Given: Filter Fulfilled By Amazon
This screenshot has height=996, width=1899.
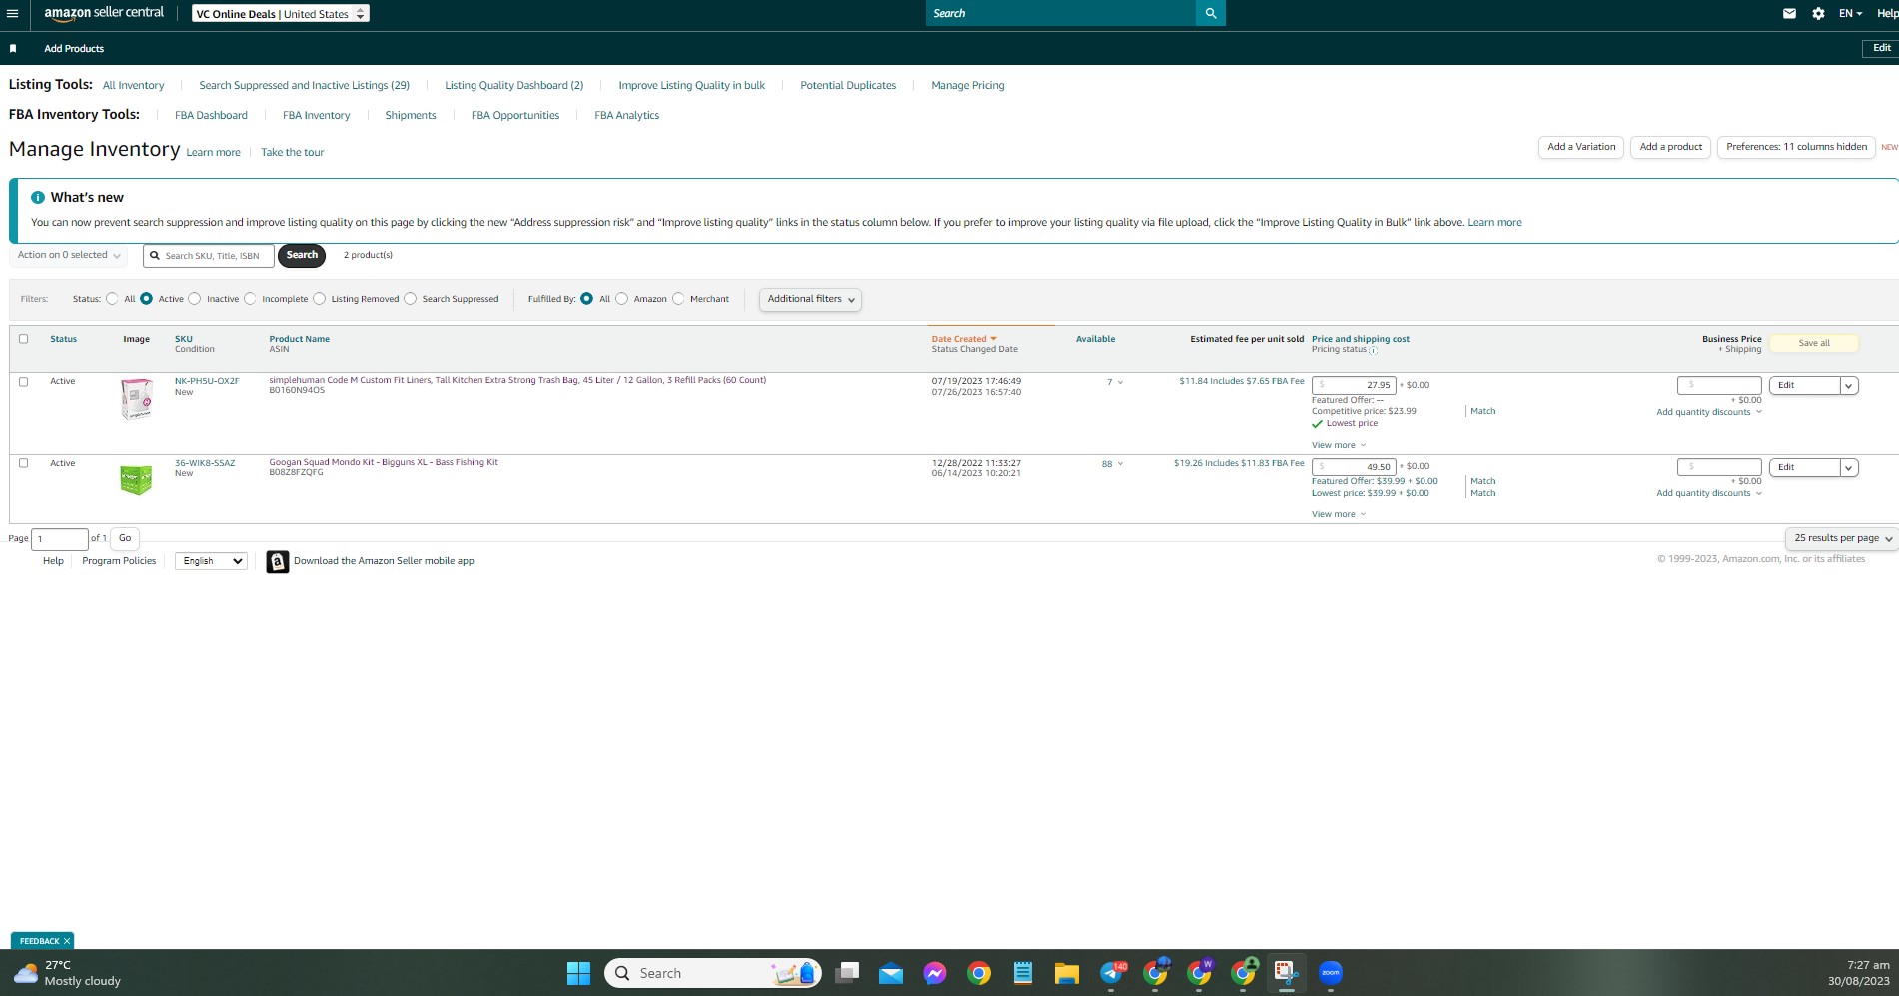Looking at the screenshot, I should tap(622, 299).
